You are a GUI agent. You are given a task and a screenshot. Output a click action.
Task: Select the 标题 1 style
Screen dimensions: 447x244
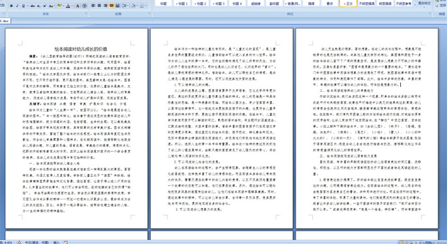coord(182,3)
